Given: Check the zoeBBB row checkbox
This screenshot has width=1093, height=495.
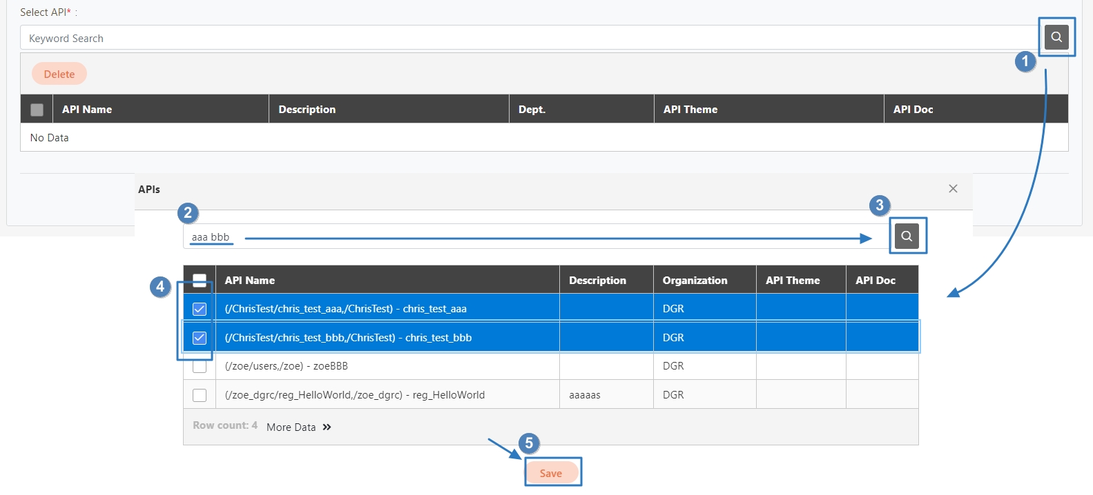Looking at the screenshot, I should coord(200,366).
